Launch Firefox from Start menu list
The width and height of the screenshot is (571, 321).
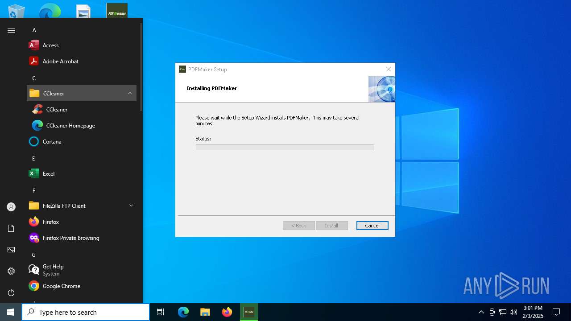(x=82, y=222)
